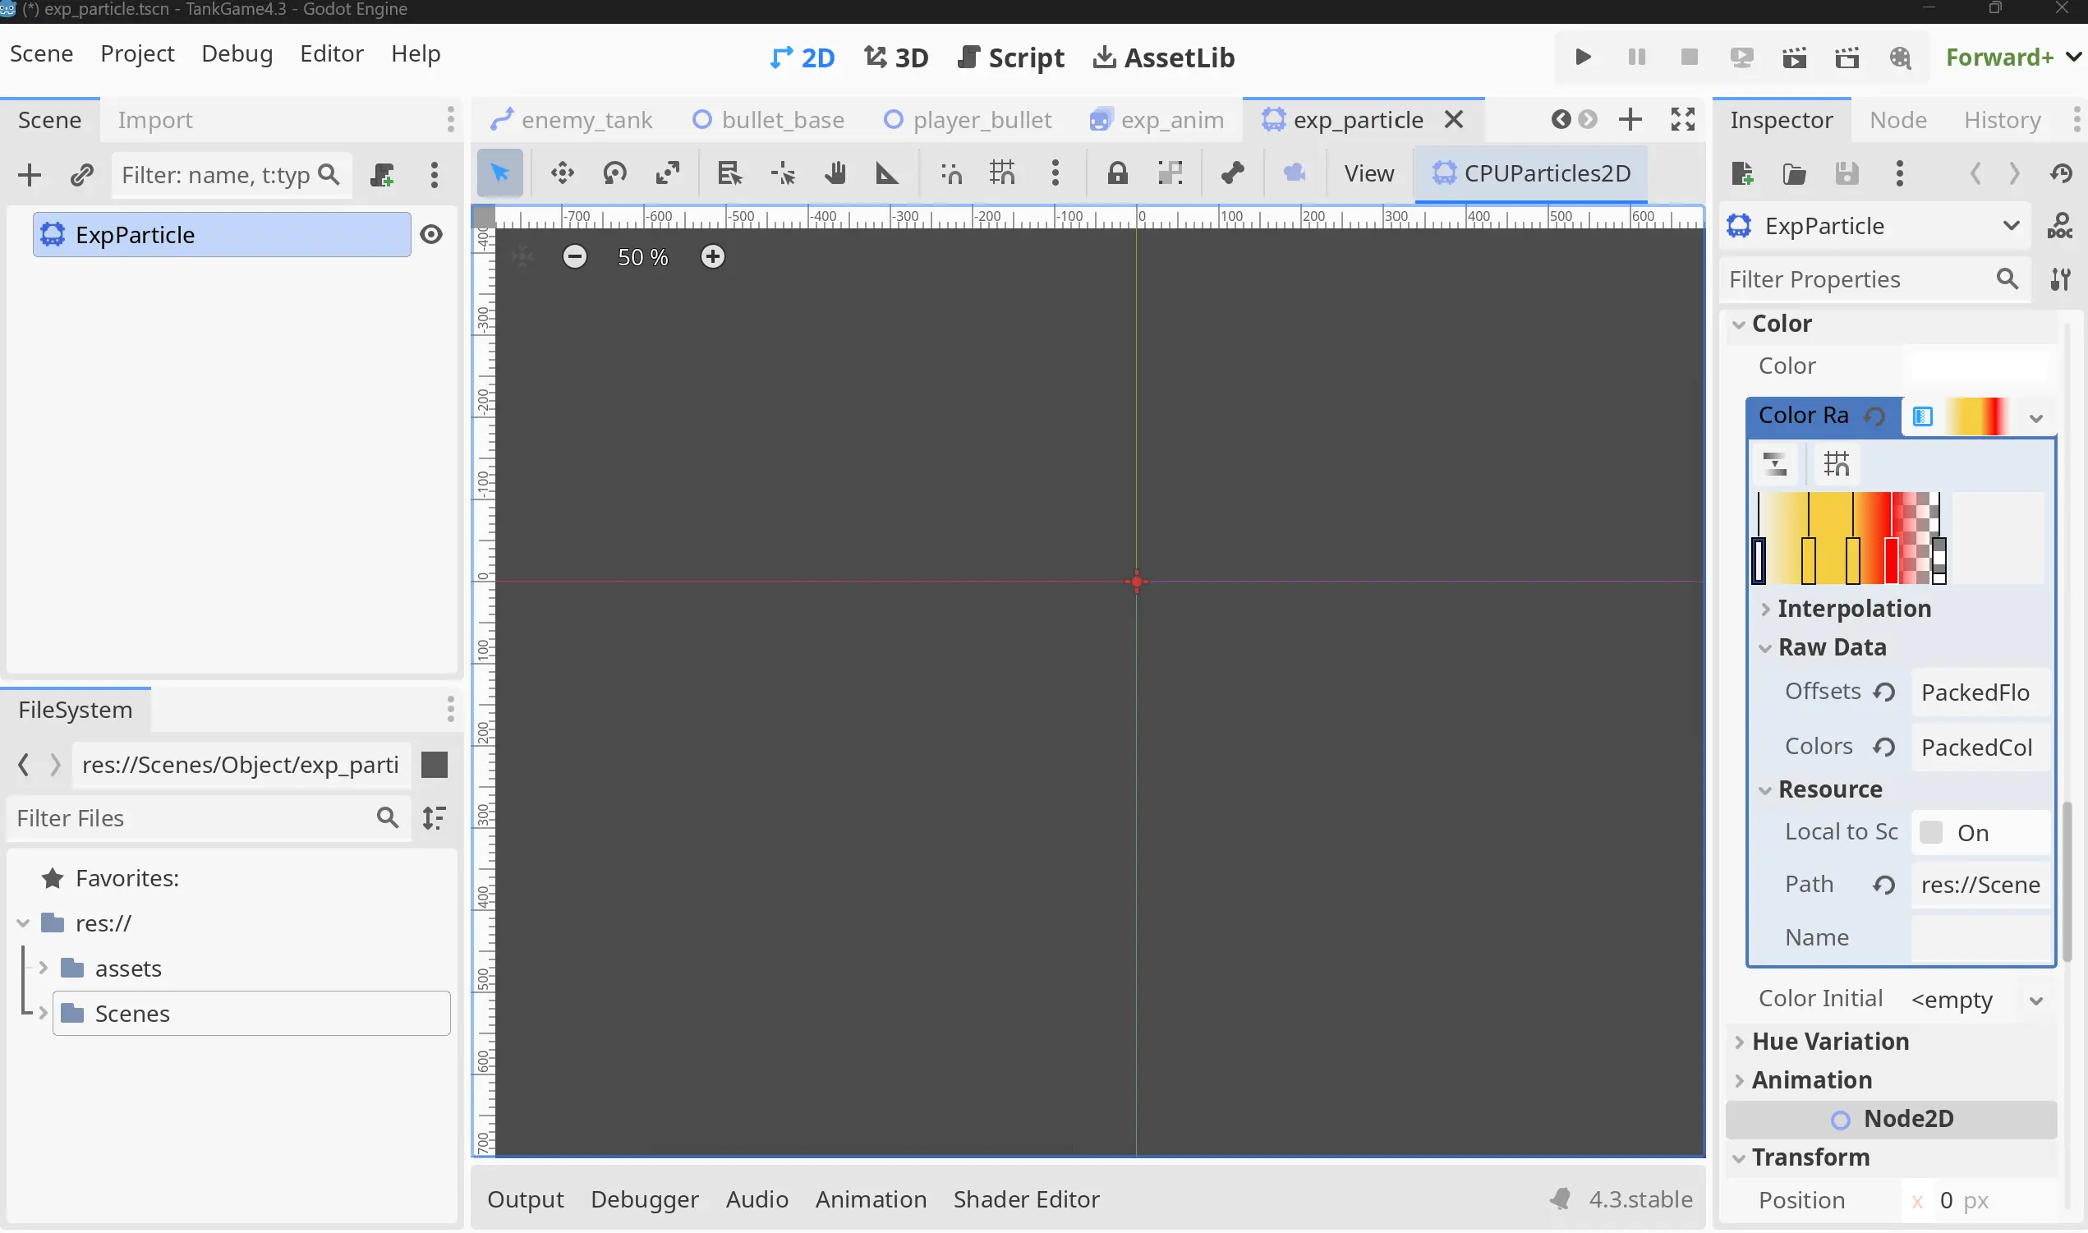Lock the selected node
Viewport: 2088px width, 1233px height.
point(1117,173)
